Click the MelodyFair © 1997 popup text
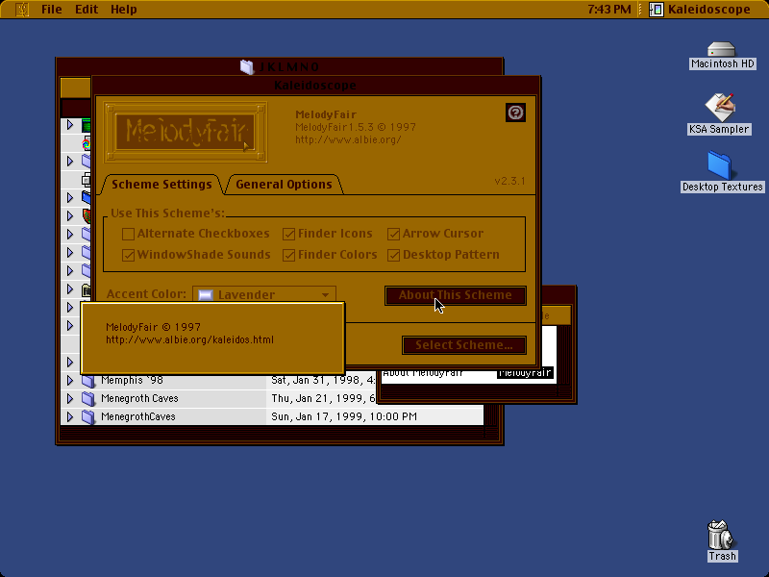769x577 pixels. [x=153, y=327]
